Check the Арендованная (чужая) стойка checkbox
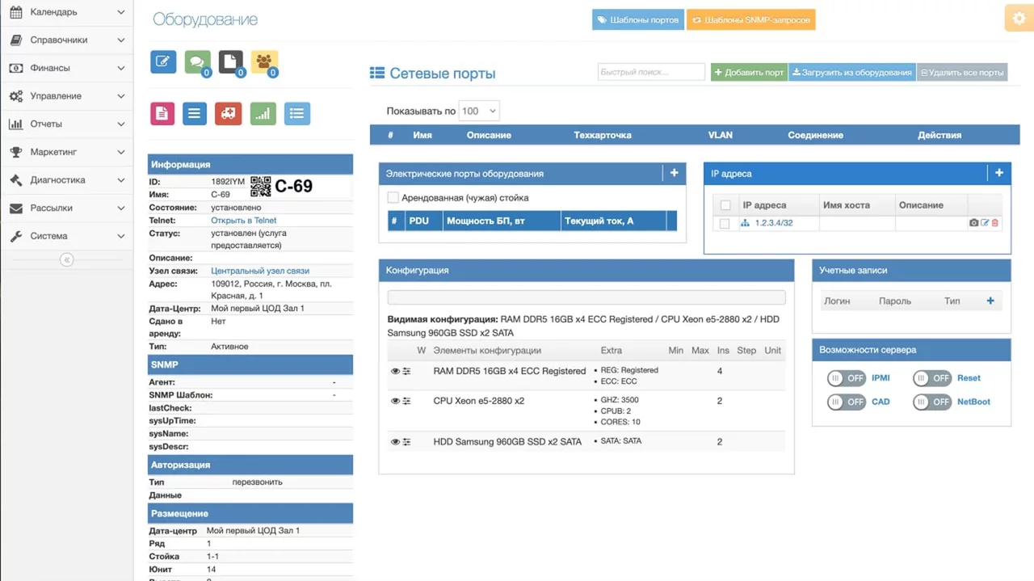Viewport: 1034px width, 581px height. click(x=393, y=197)
